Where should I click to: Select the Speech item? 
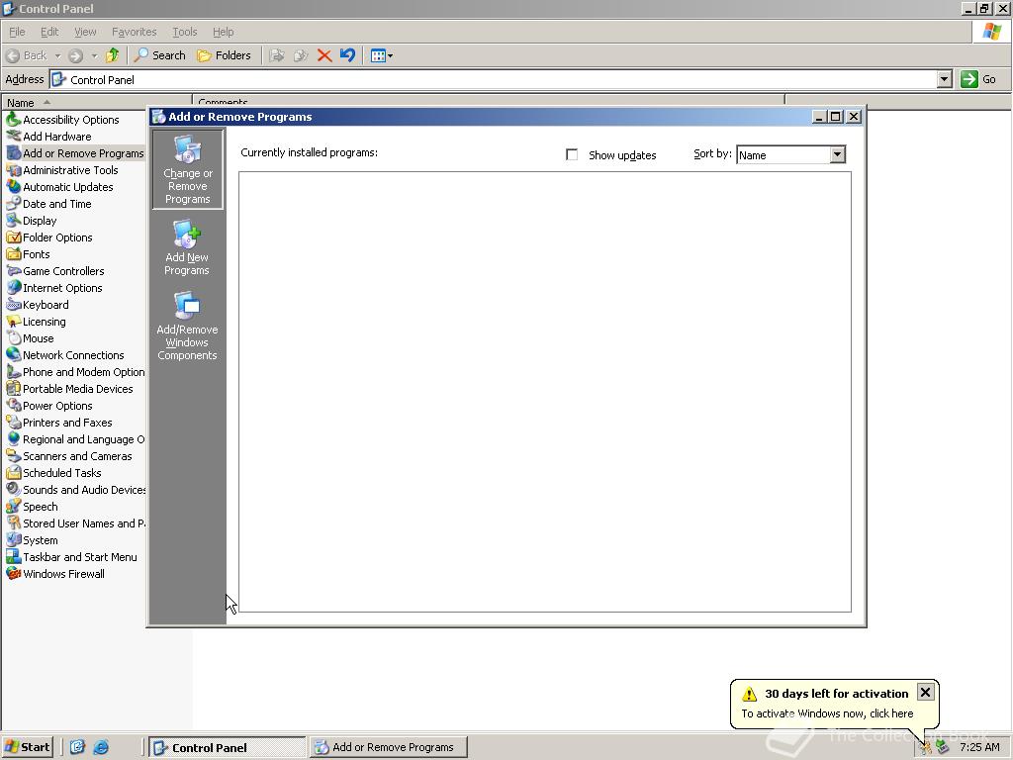coord(33,506)
